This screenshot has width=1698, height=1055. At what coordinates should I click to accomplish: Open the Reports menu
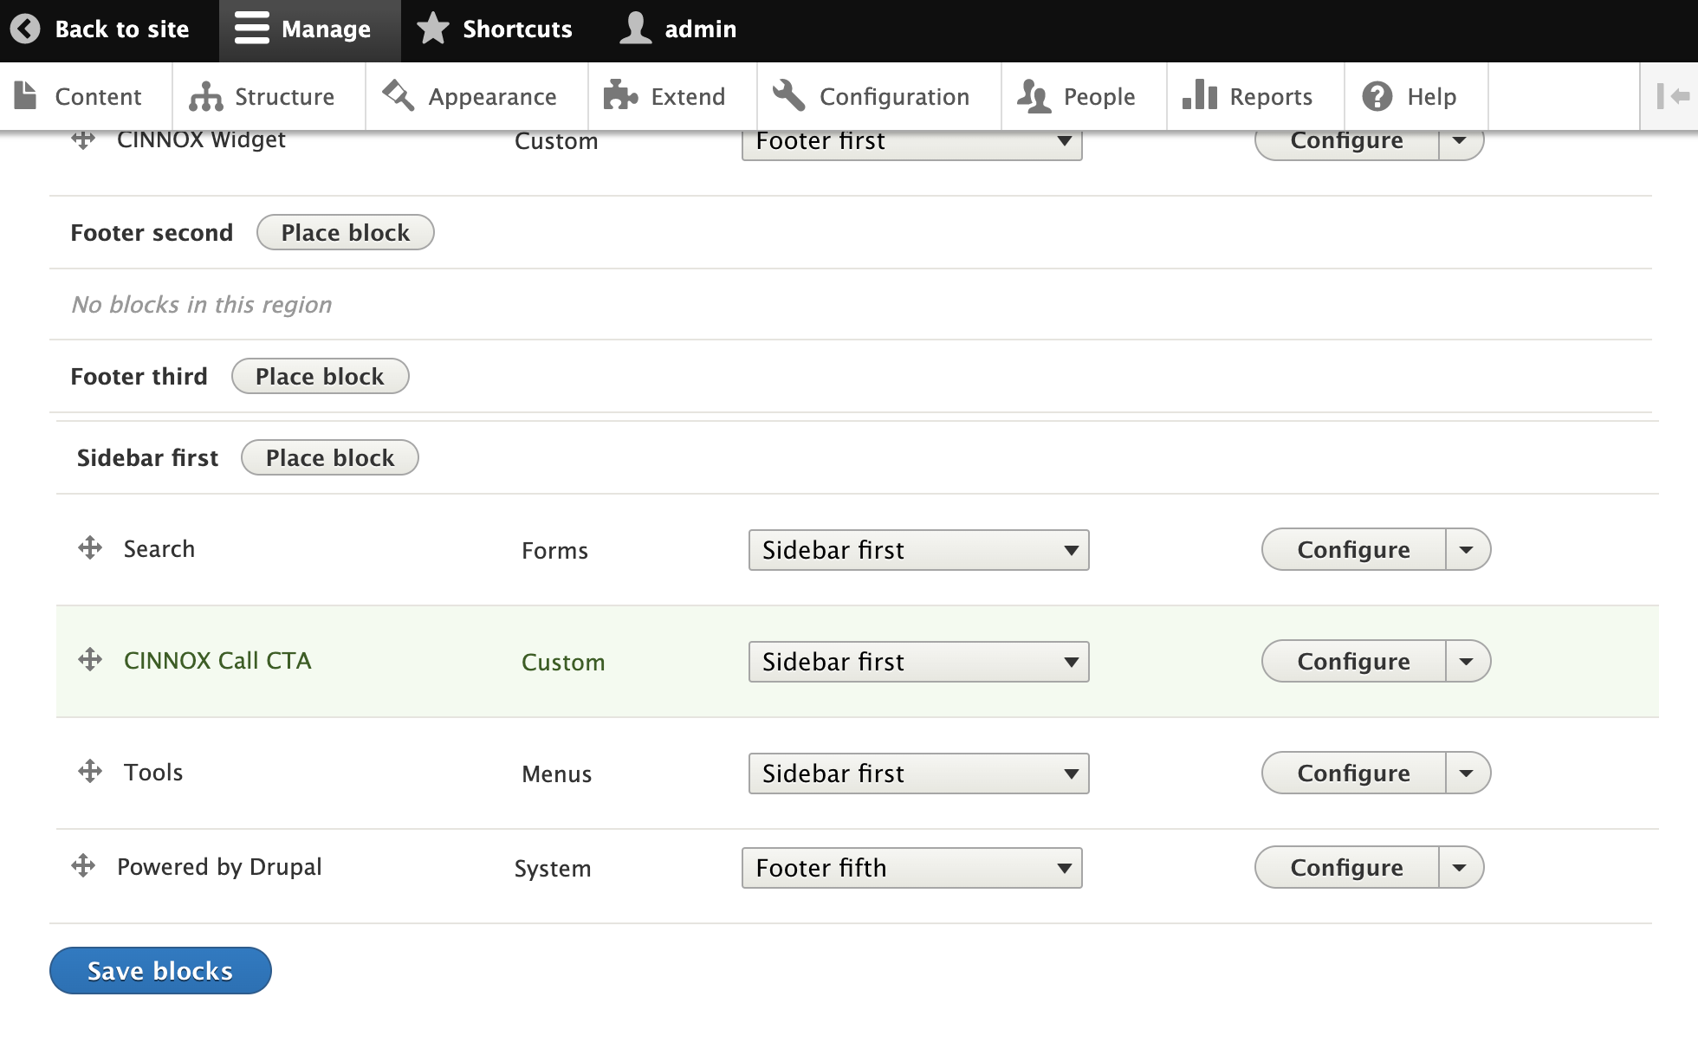tap(1248, 96)
